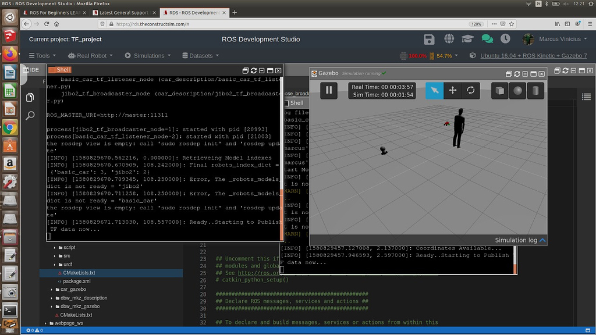Insert a box shape in Gazebo
The image size is (596, 335).
(499, 90)
